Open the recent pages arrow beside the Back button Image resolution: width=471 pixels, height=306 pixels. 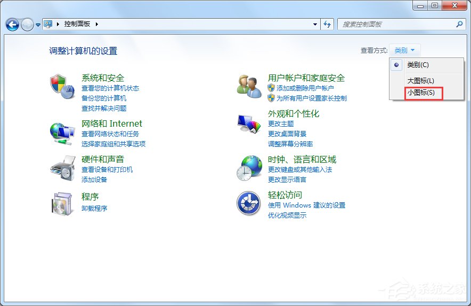38,25
